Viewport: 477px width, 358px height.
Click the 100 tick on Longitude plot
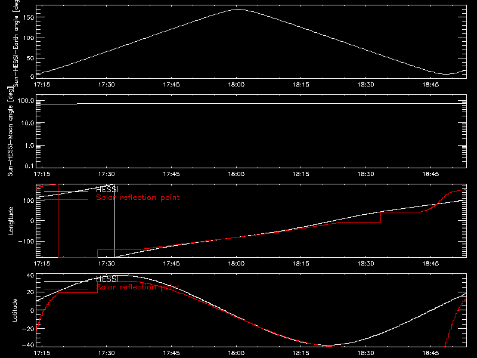(x=28, y=200)
